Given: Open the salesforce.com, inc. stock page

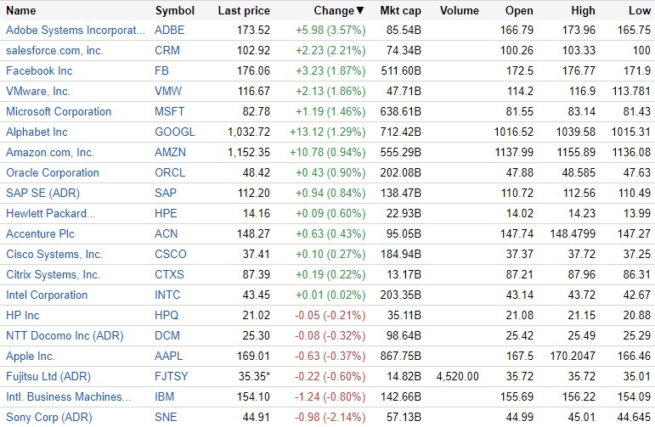Looking at the screenshot, I should point(54,50).
